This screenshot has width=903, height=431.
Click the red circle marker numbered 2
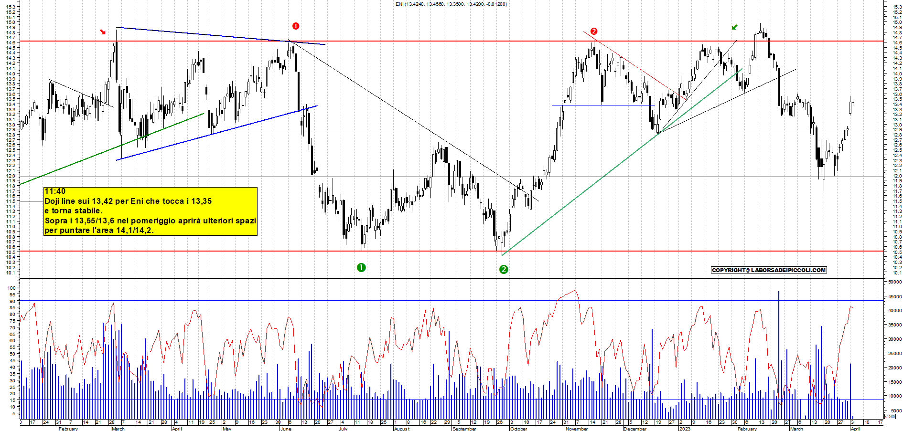(594, 31)
